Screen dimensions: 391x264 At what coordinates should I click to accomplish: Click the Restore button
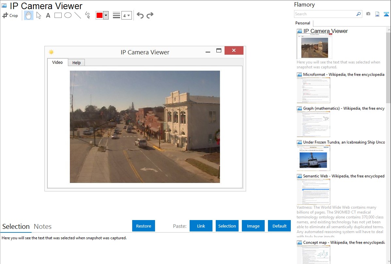[x=144, y=226]
